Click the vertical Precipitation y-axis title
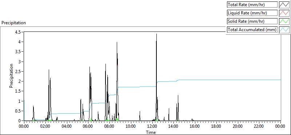This screenshot has height=135, width=291. coord(11,76)
